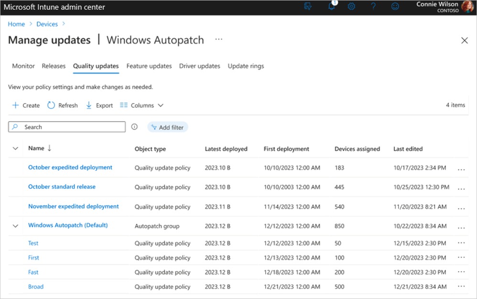Screen dimensions: 477x299
Task: Open the Cloud Shell icon
Action: [x=308, y=7]
